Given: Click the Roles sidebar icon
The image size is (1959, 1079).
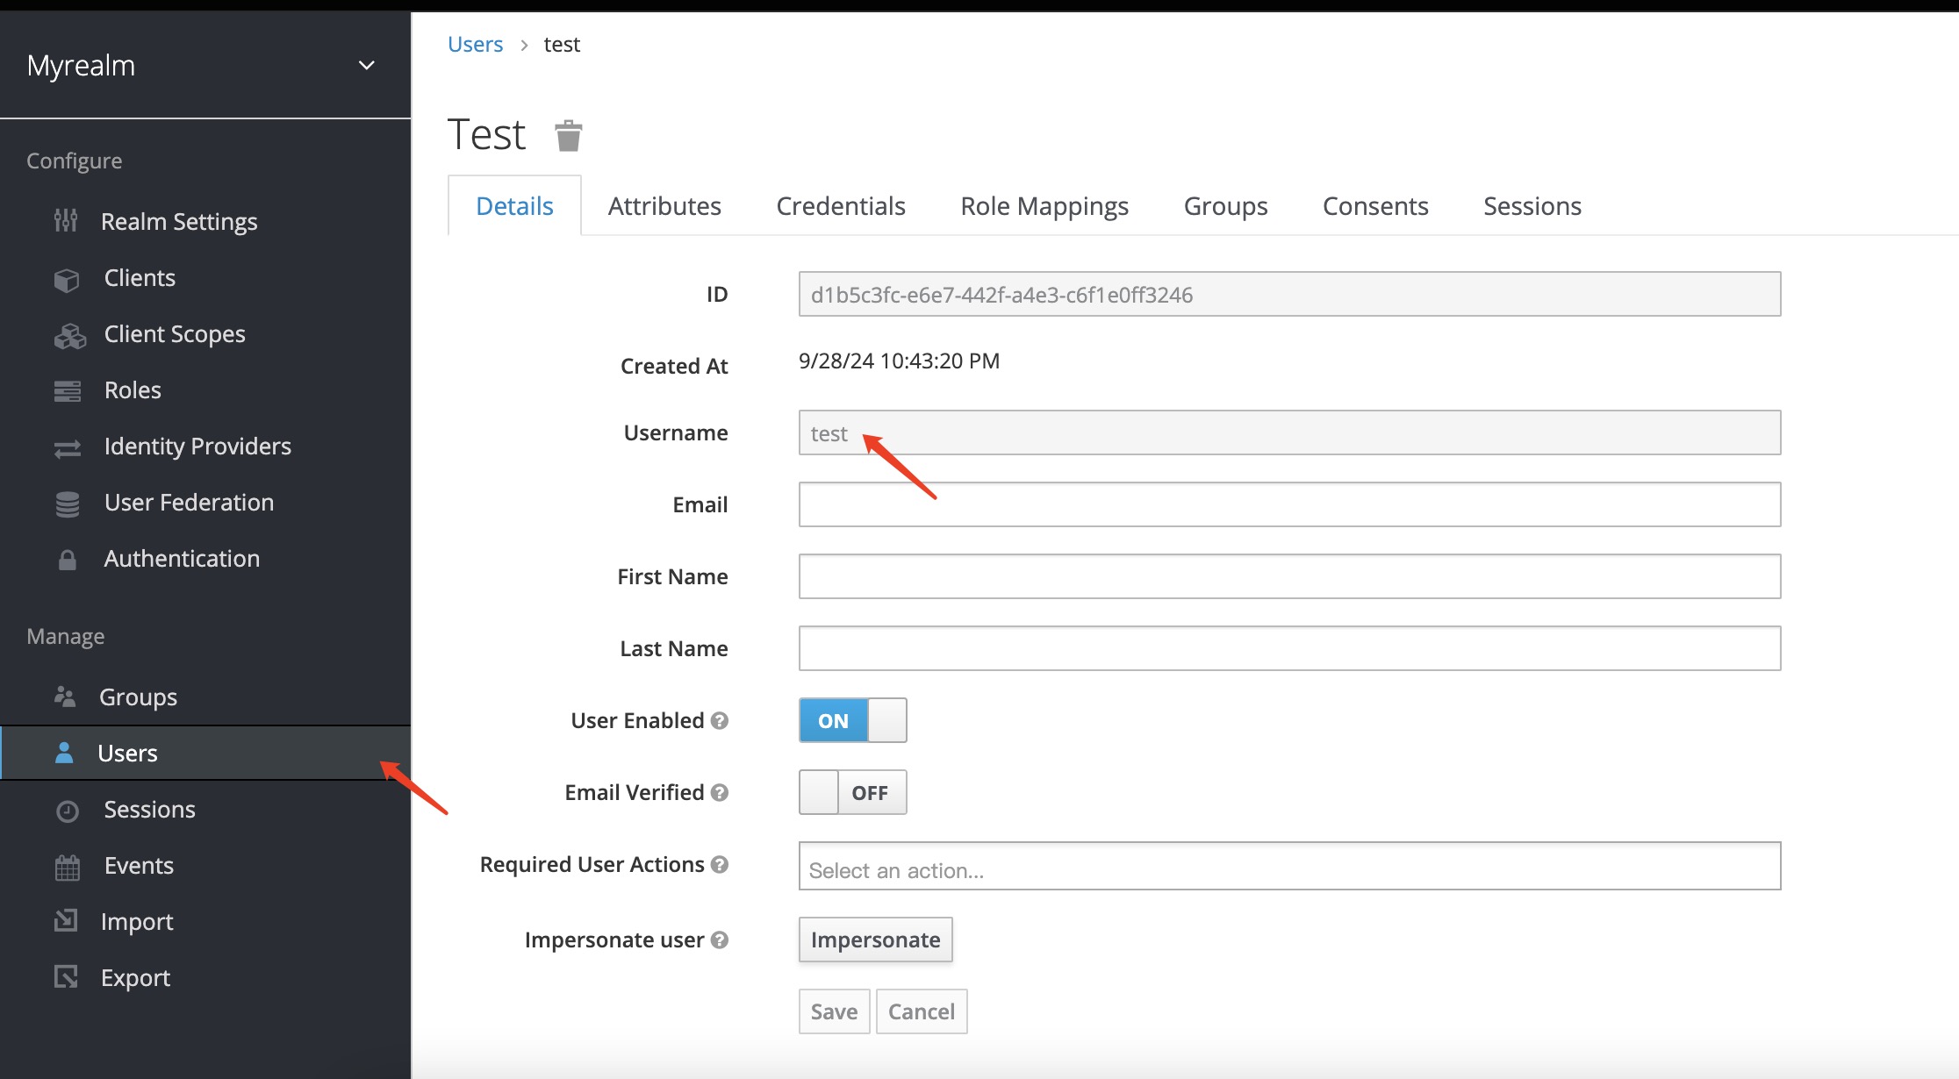Looking at the screenshot, I should 65,389.
